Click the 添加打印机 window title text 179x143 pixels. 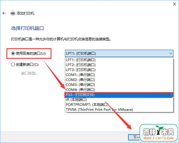[25, 13]
